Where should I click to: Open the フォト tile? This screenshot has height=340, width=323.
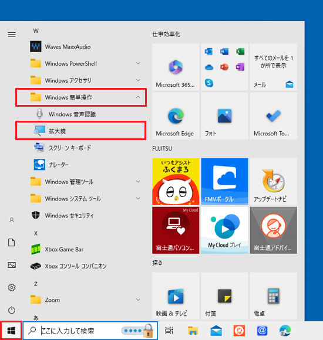point(224,116)
